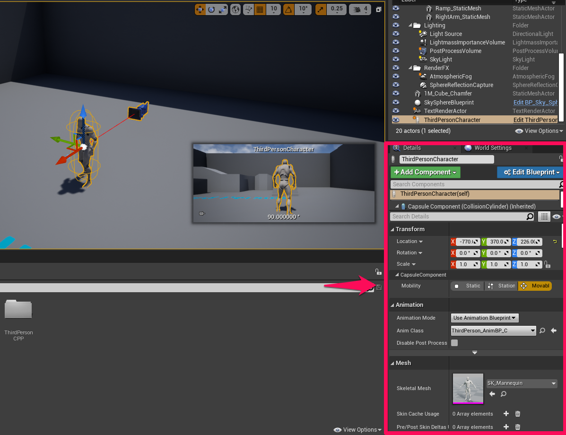
Task: Open grid snap size dropdown showing 10
Action: coord(274,9)
